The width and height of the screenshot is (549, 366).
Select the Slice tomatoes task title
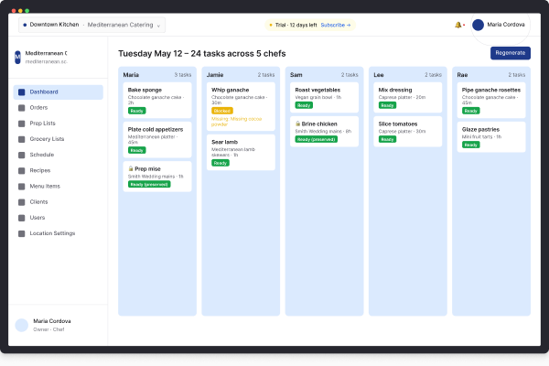pyautogui.click(x=398, y=124)
